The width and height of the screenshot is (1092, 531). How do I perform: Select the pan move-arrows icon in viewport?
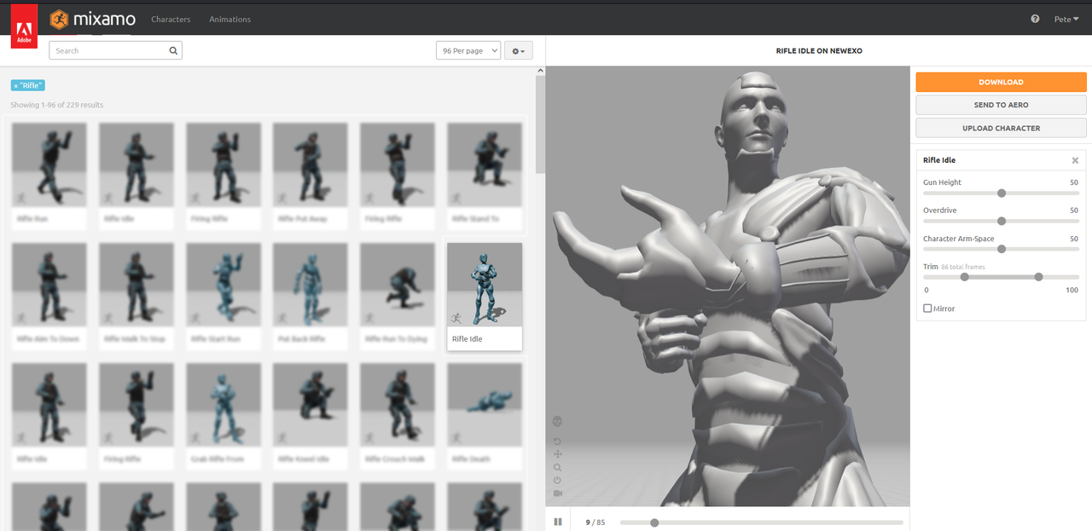pyautogui.click(x=557, y=455)
